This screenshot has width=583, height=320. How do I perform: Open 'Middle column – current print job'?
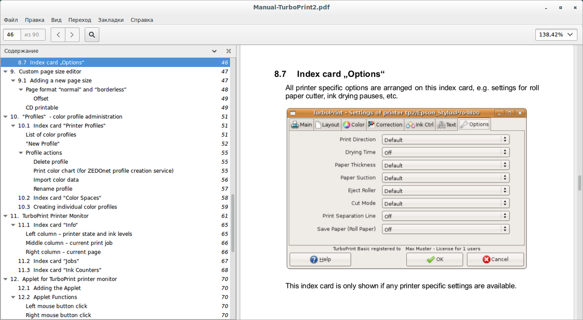tap(69, 243)
